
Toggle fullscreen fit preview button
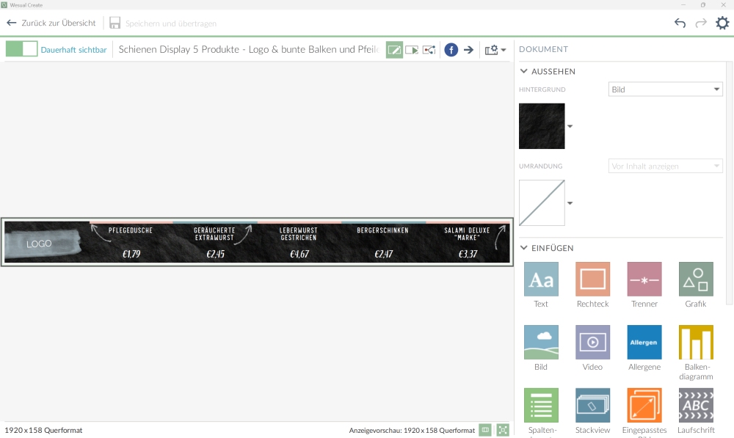coord(503,430)
